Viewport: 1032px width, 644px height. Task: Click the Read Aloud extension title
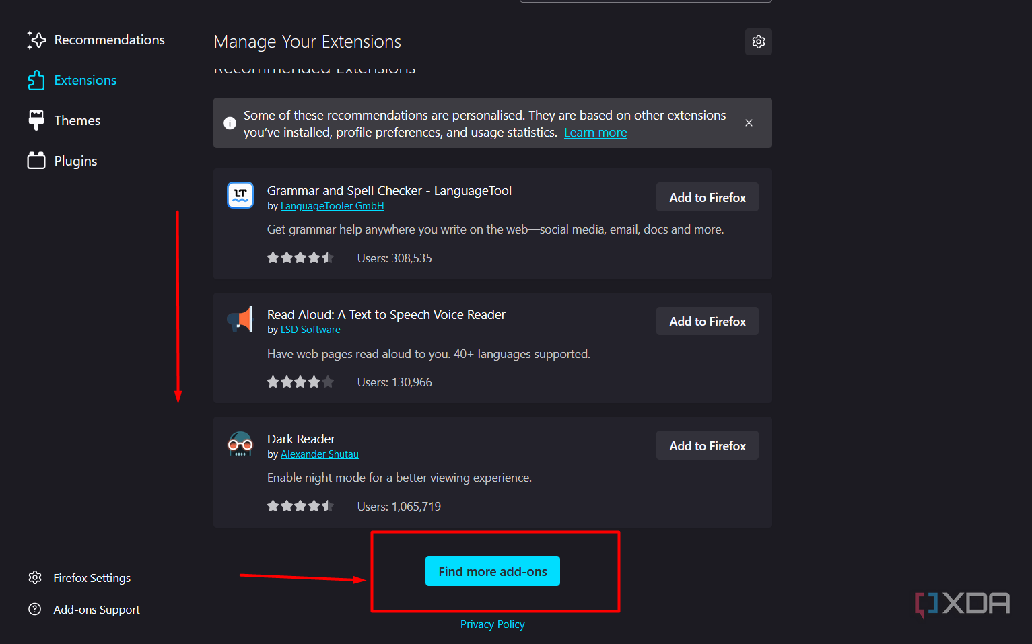pos(386,315)
